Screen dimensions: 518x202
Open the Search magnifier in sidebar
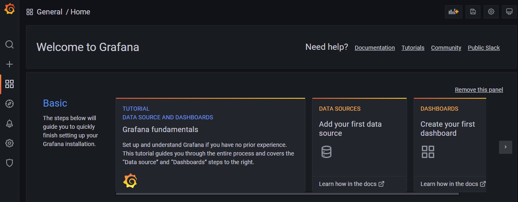click(9, 44)
